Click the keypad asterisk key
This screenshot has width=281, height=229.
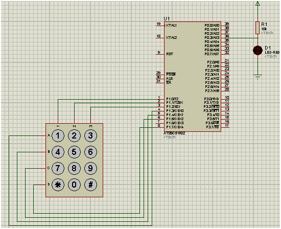(x=58, y=185)
